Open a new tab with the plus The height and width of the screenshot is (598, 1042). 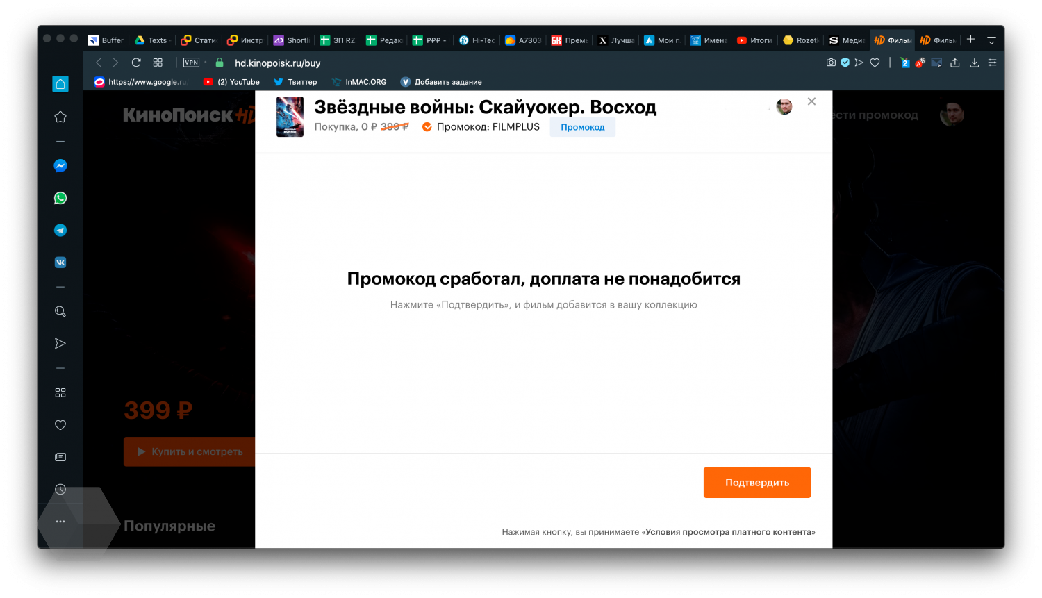click(971, 39)
